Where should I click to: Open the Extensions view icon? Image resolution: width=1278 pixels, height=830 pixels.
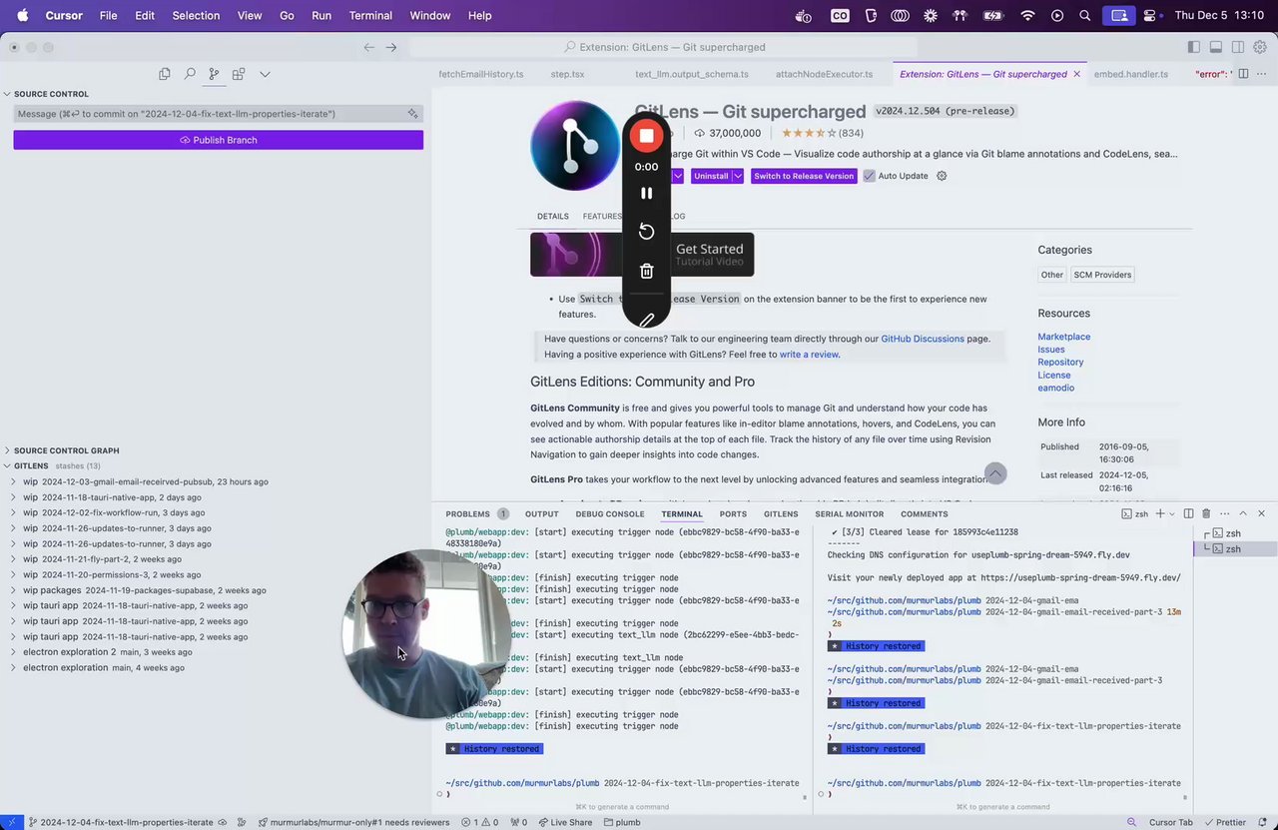click(239, 74)
